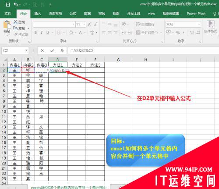The height and width of the screenshot is (189, 219).
Task: Open the font color A picker
Action: tap(80, 32)
